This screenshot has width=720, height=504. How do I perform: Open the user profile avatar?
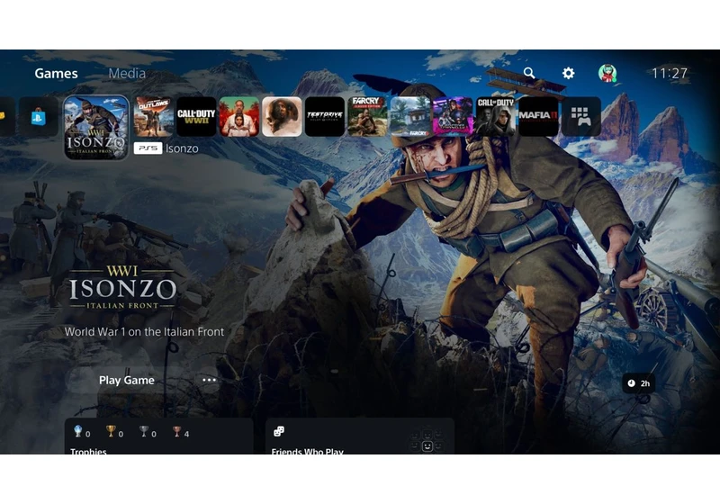tap(607, 73)
